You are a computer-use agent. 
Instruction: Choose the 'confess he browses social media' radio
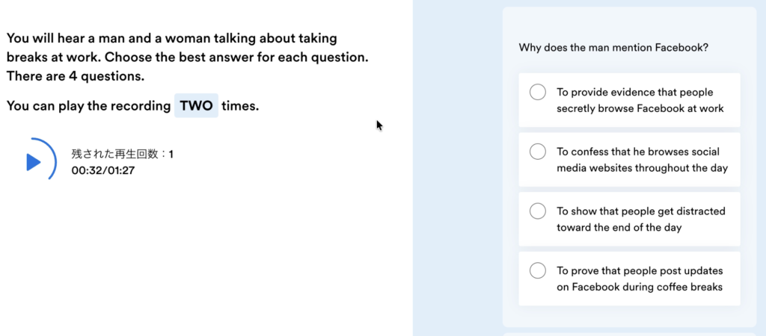pyautogui.click(x=537, y=152)
